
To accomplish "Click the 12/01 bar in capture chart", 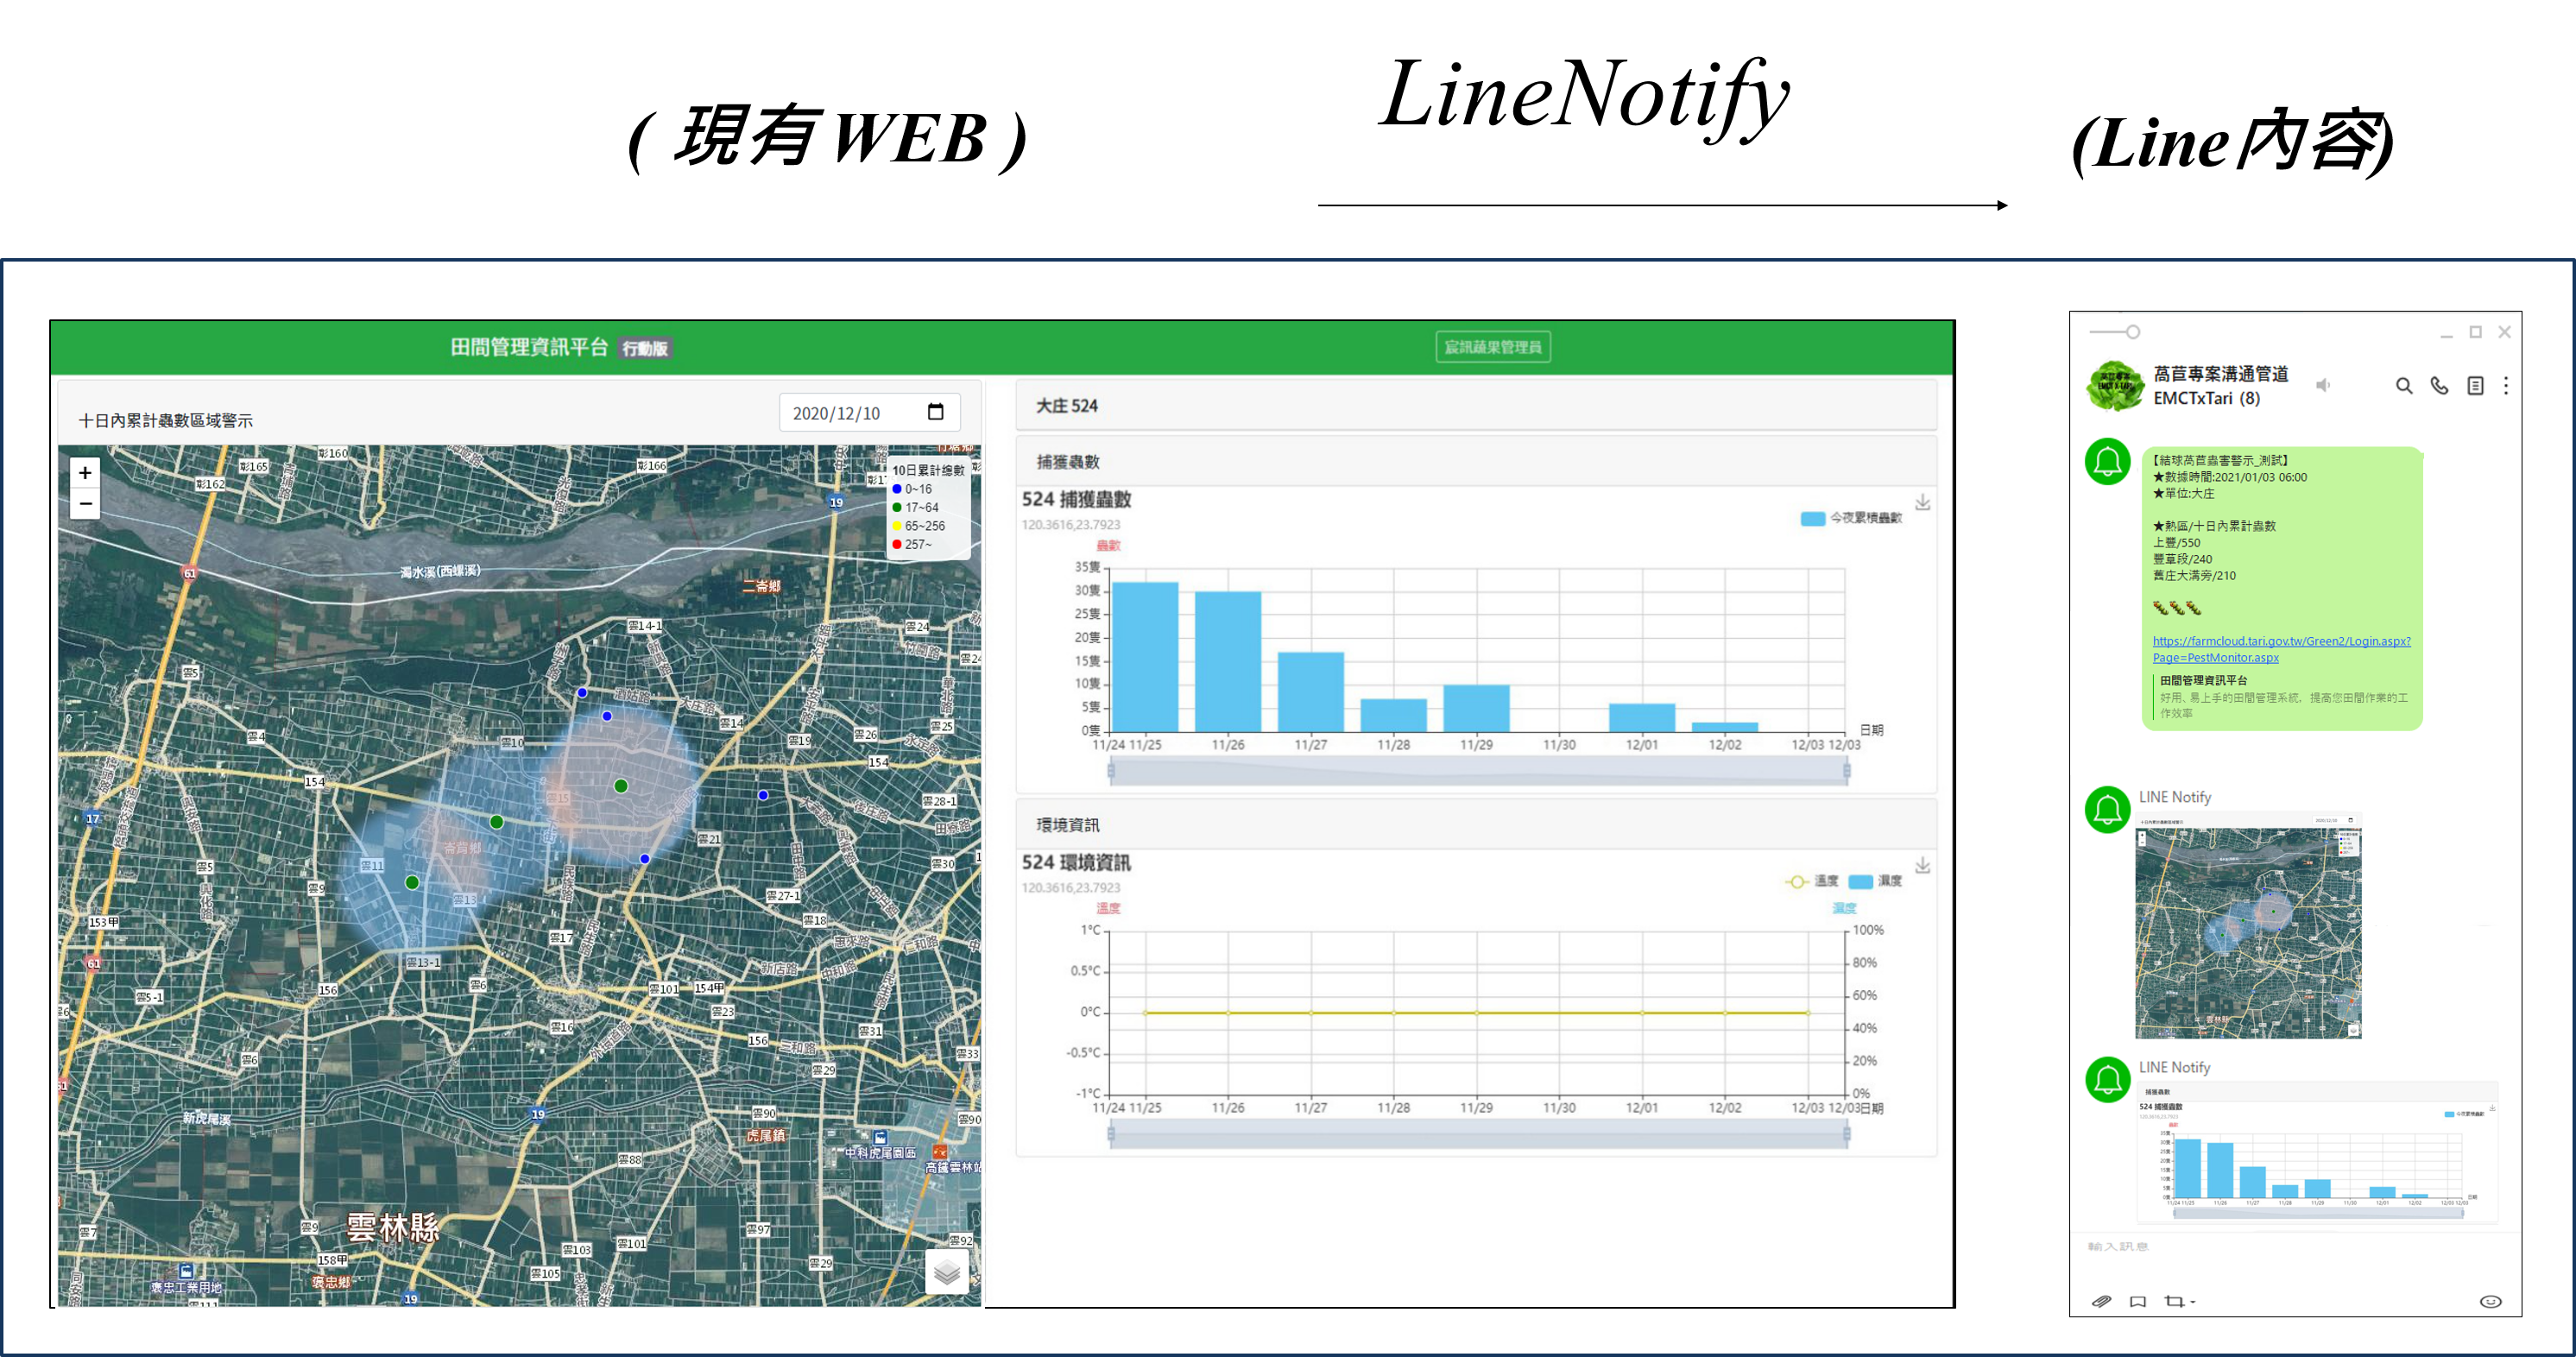I will point(1642,718).
